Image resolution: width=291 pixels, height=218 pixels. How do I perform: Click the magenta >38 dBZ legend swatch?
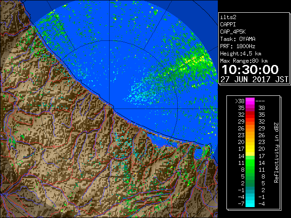tap(250, 101)
